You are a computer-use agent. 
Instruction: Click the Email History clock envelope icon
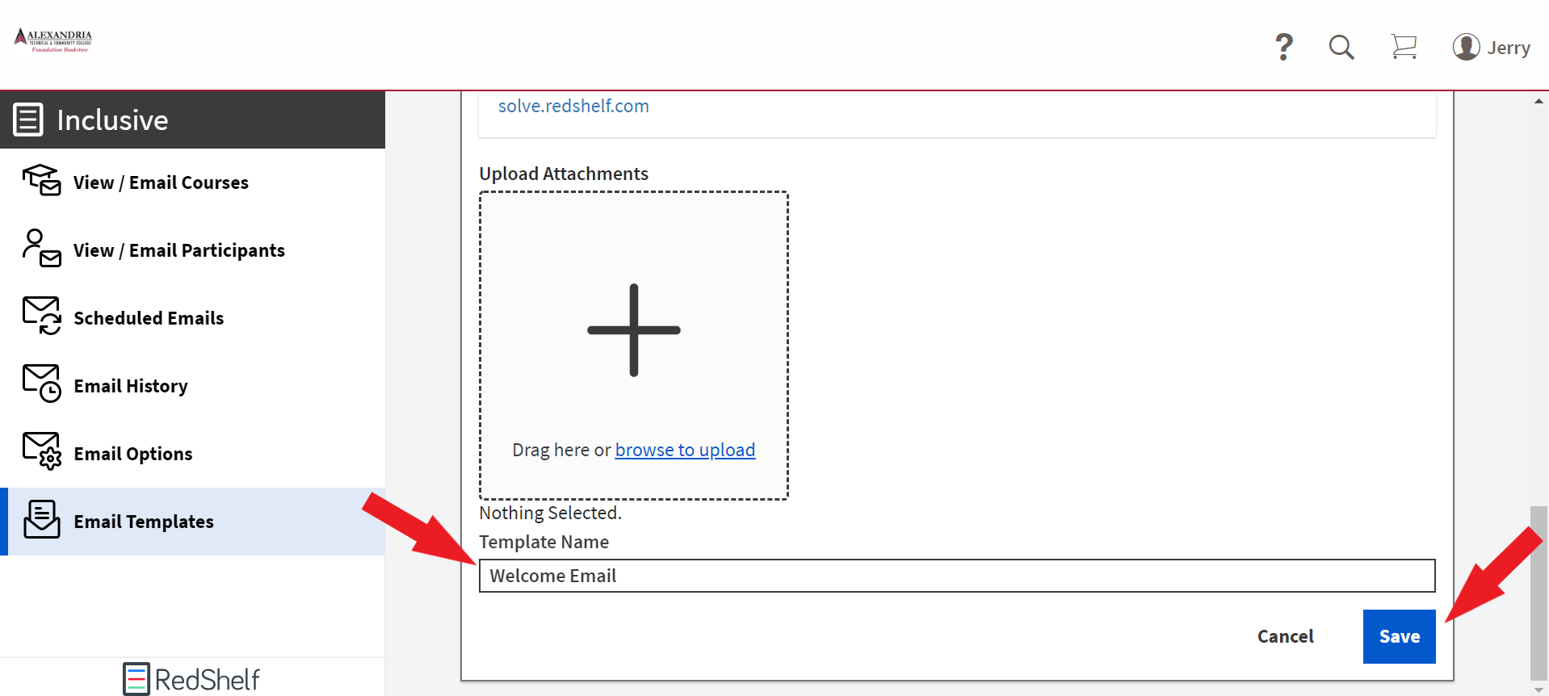click(41, 384)
